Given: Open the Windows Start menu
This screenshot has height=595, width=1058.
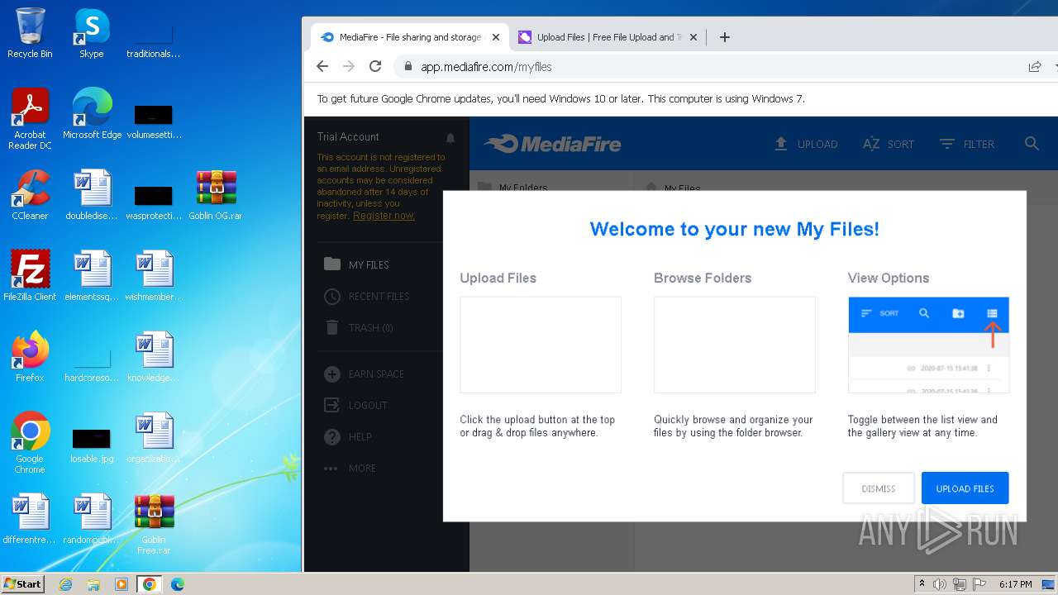Looking at the screenshot, I should tap(23, 583).
